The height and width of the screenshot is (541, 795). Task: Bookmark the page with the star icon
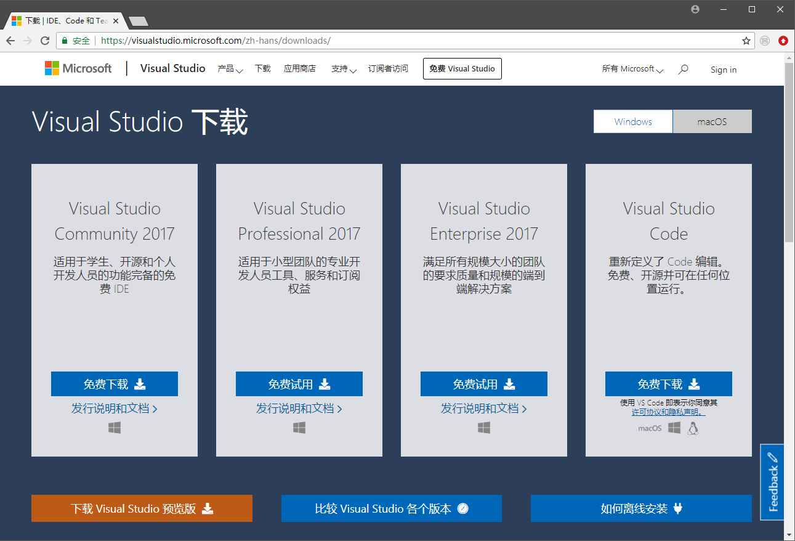click(x=746, y=41)
